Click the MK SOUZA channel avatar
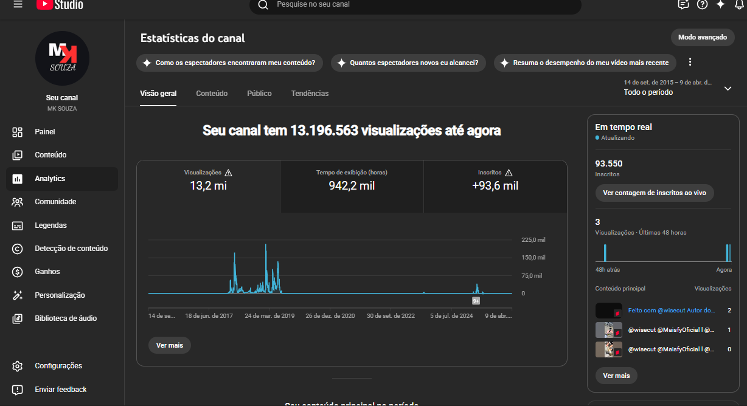 62,58
